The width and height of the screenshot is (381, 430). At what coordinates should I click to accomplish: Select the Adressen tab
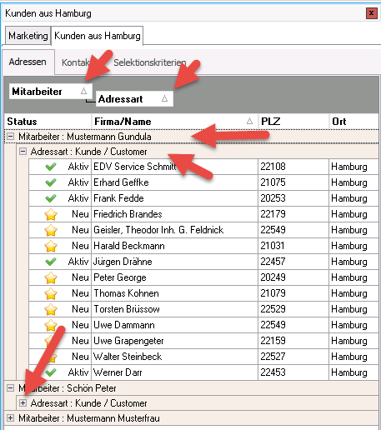tap(28, 62)
